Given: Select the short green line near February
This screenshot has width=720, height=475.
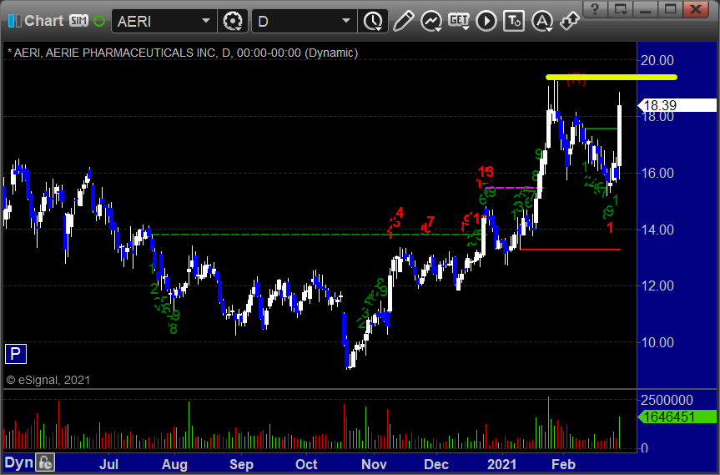Looking at the screenshot, I should (x=602, y=129).
